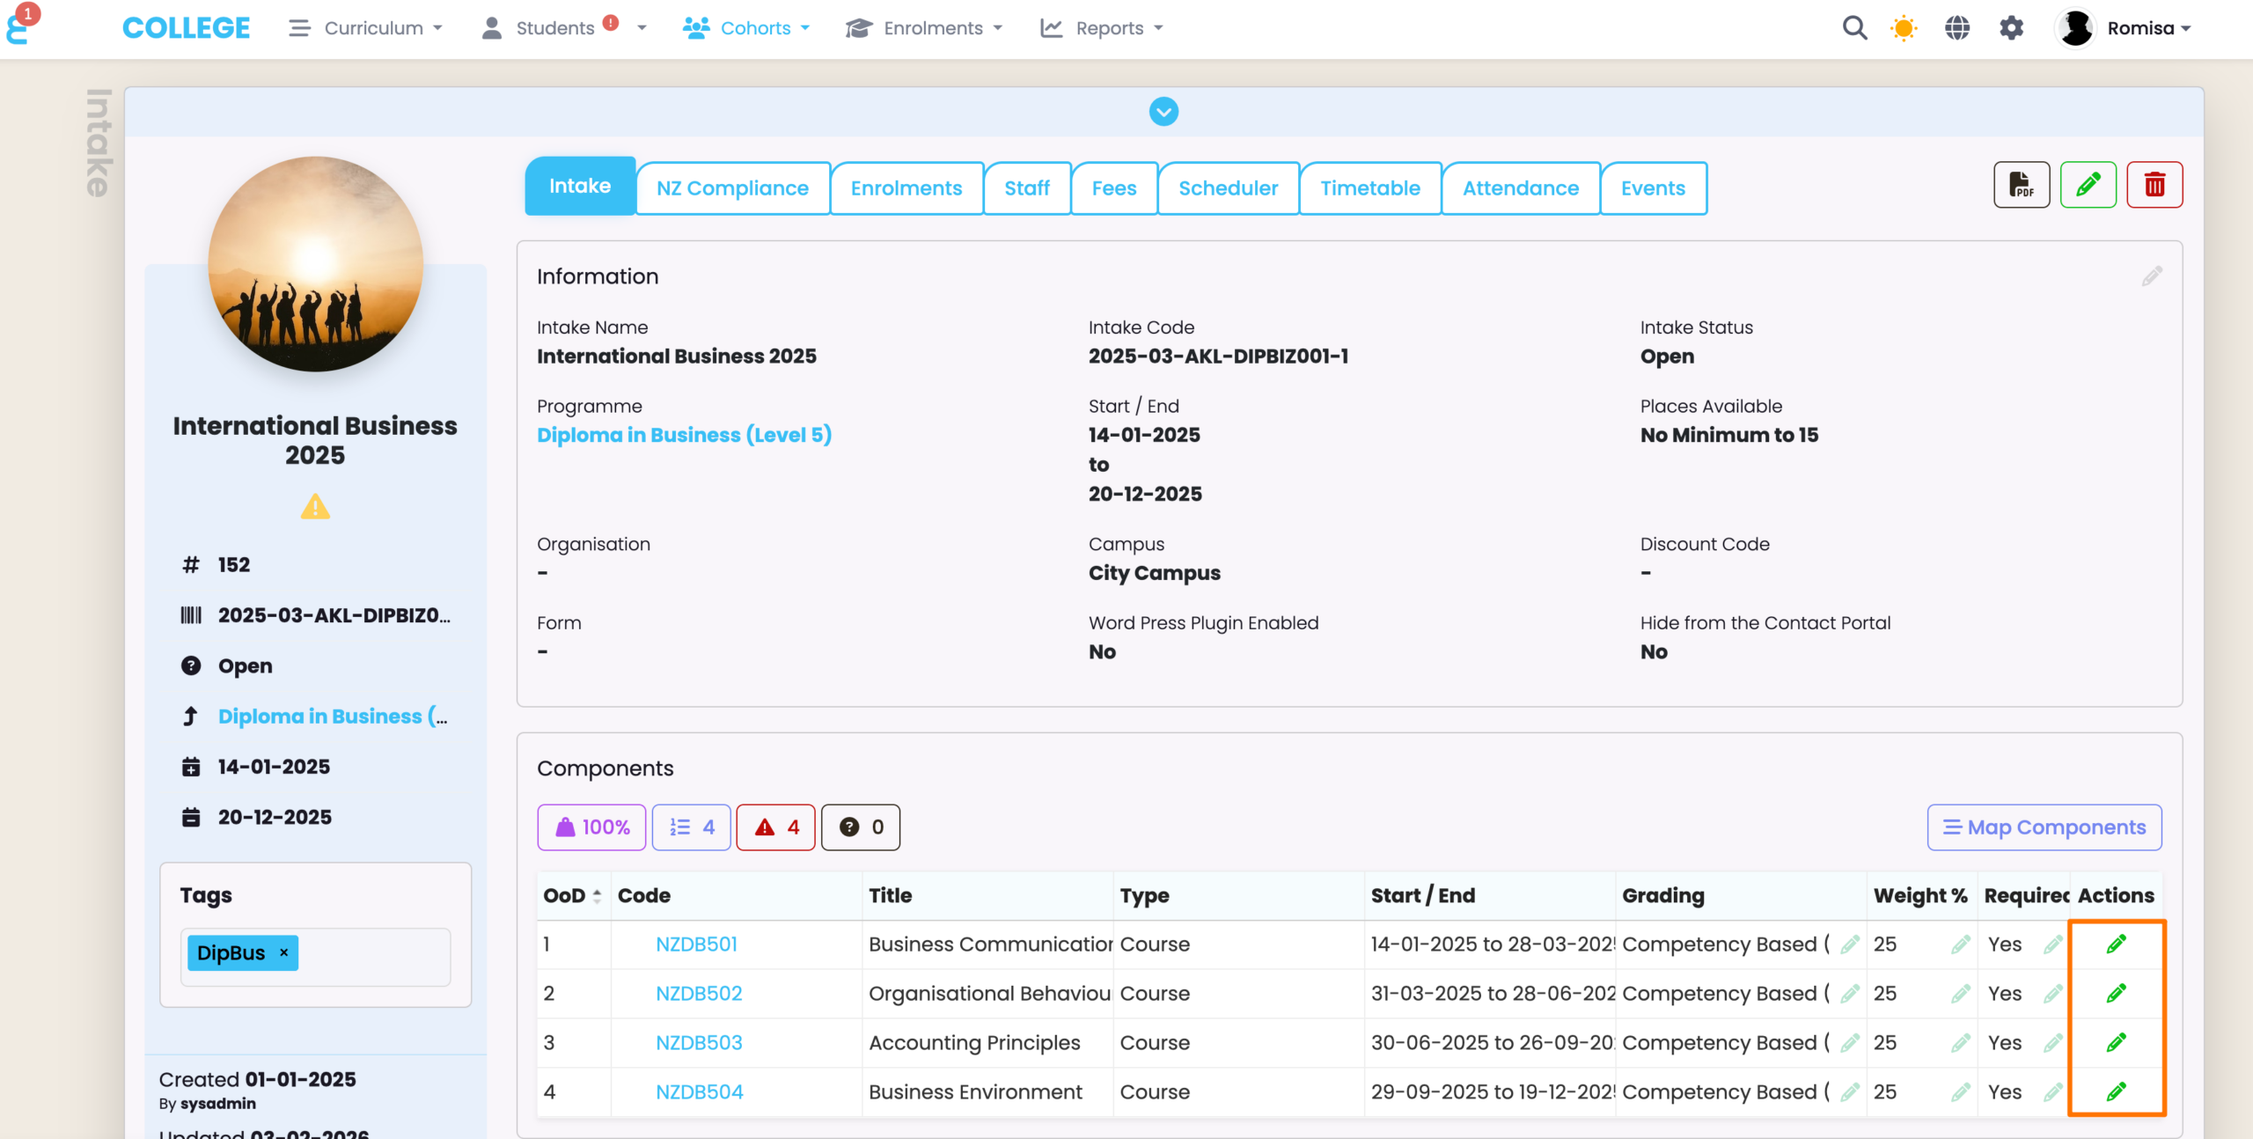Screen dimensions: 2253x1139
Task: Switch to the NZ Compliance tab
Action: point(732,188)
